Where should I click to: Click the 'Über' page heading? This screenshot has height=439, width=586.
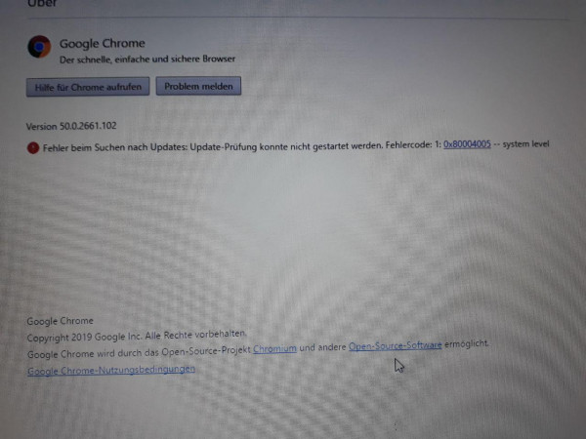[42, 3]
